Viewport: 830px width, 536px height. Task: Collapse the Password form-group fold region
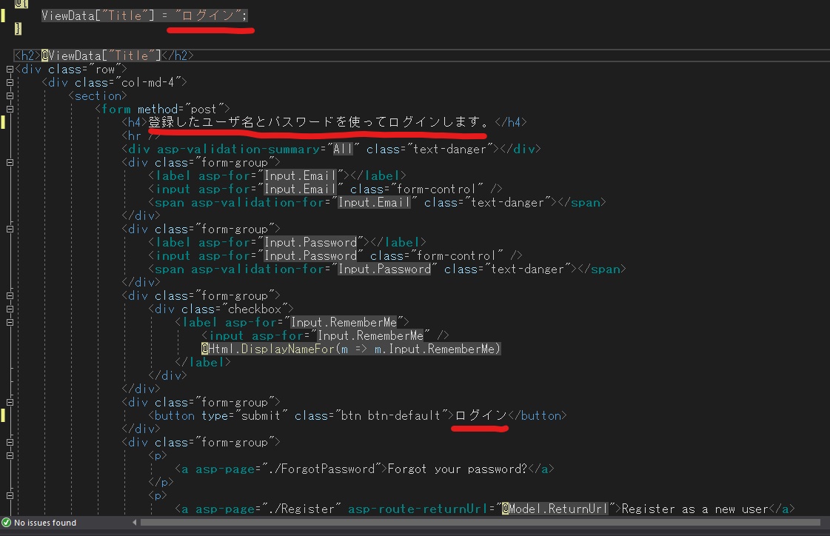coord(9,229)
